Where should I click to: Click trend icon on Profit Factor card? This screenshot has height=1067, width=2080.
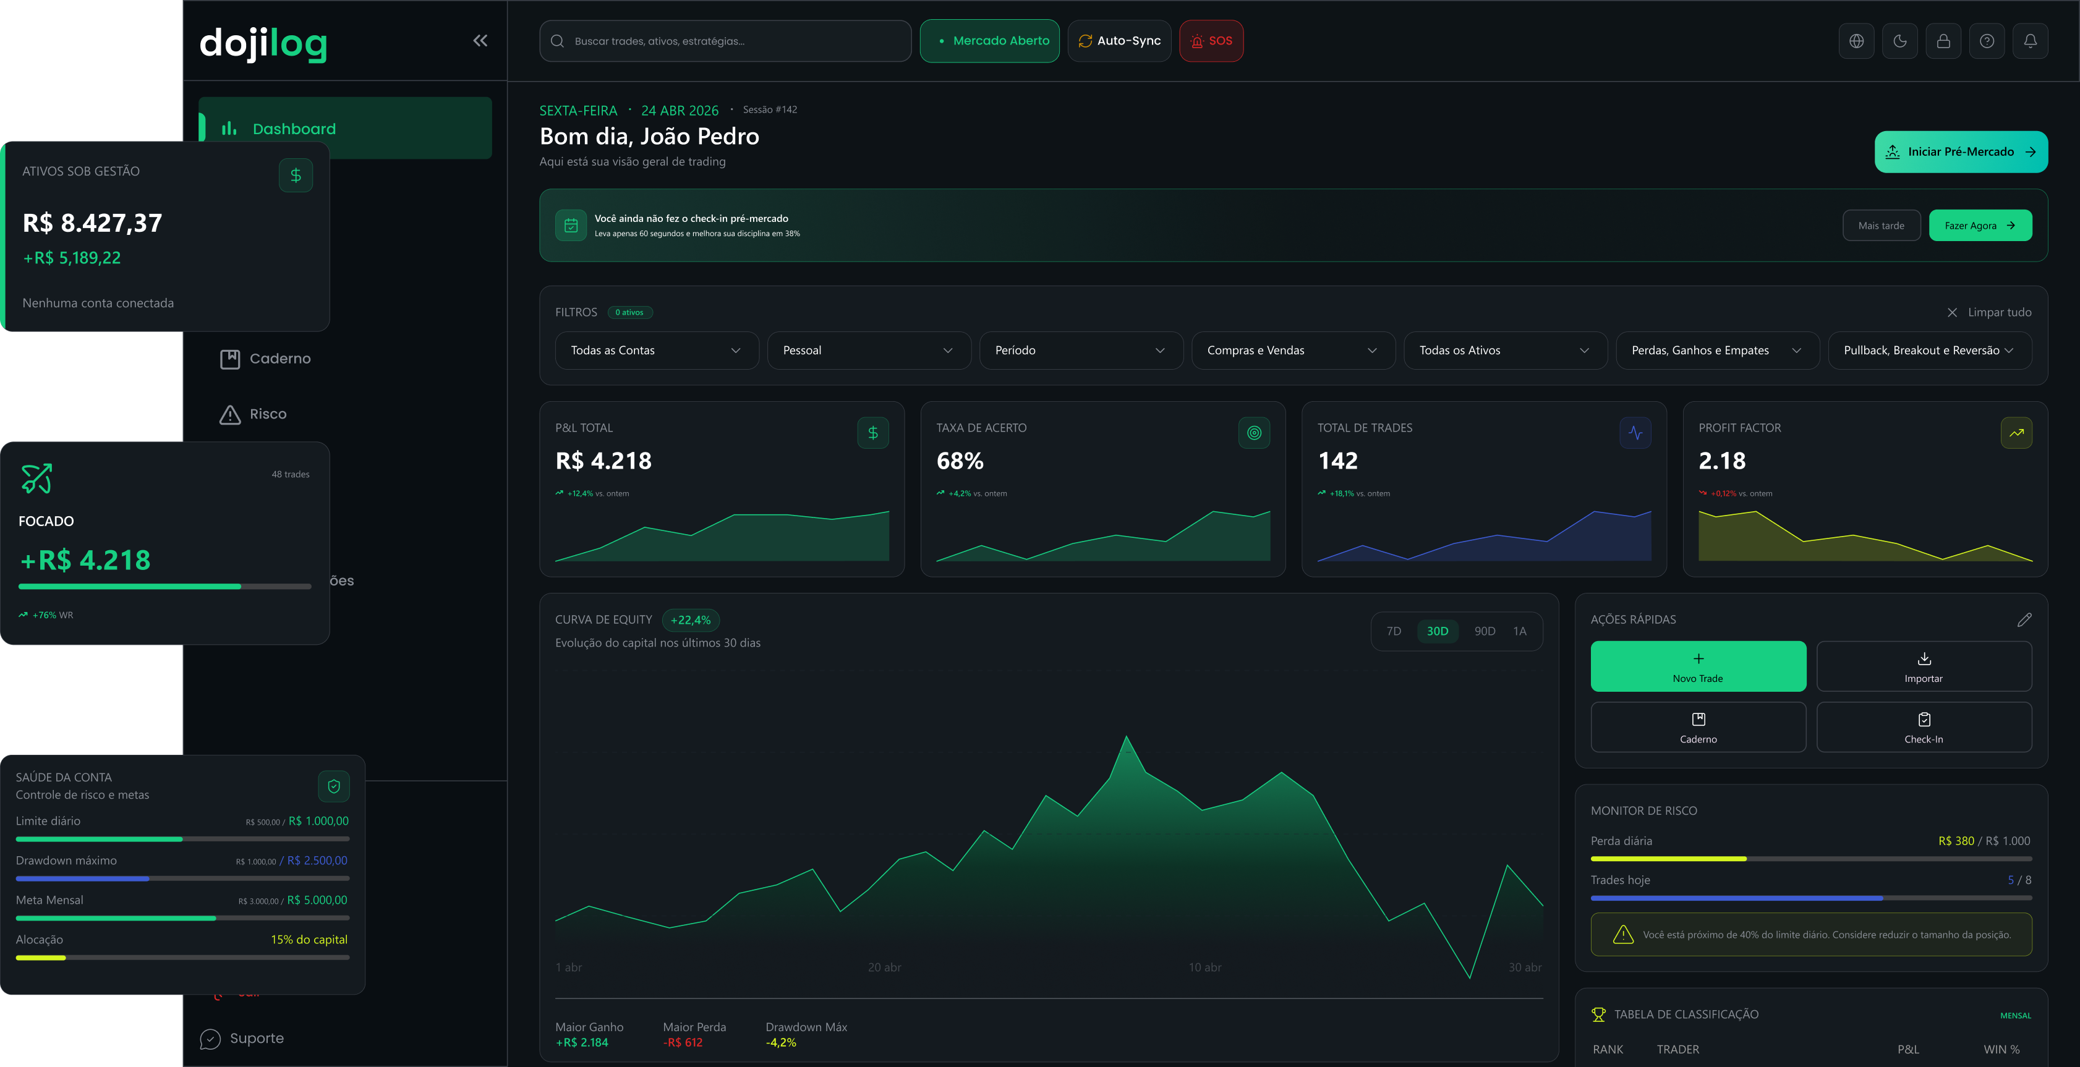pyautogui.click(x=2016, y=433)
